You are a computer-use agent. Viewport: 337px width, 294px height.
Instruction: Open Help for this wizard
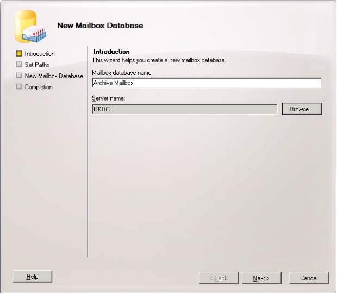(32, 276)
